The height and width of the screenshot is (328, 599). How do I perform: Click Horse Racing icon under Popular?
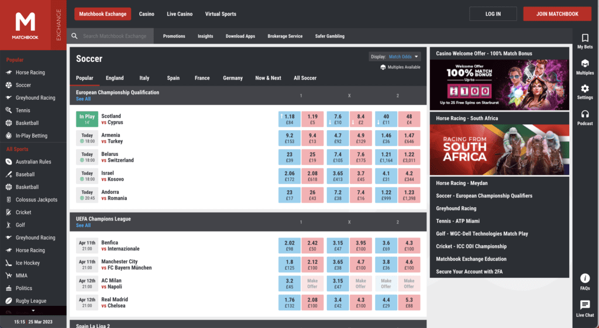pos(9,72)
